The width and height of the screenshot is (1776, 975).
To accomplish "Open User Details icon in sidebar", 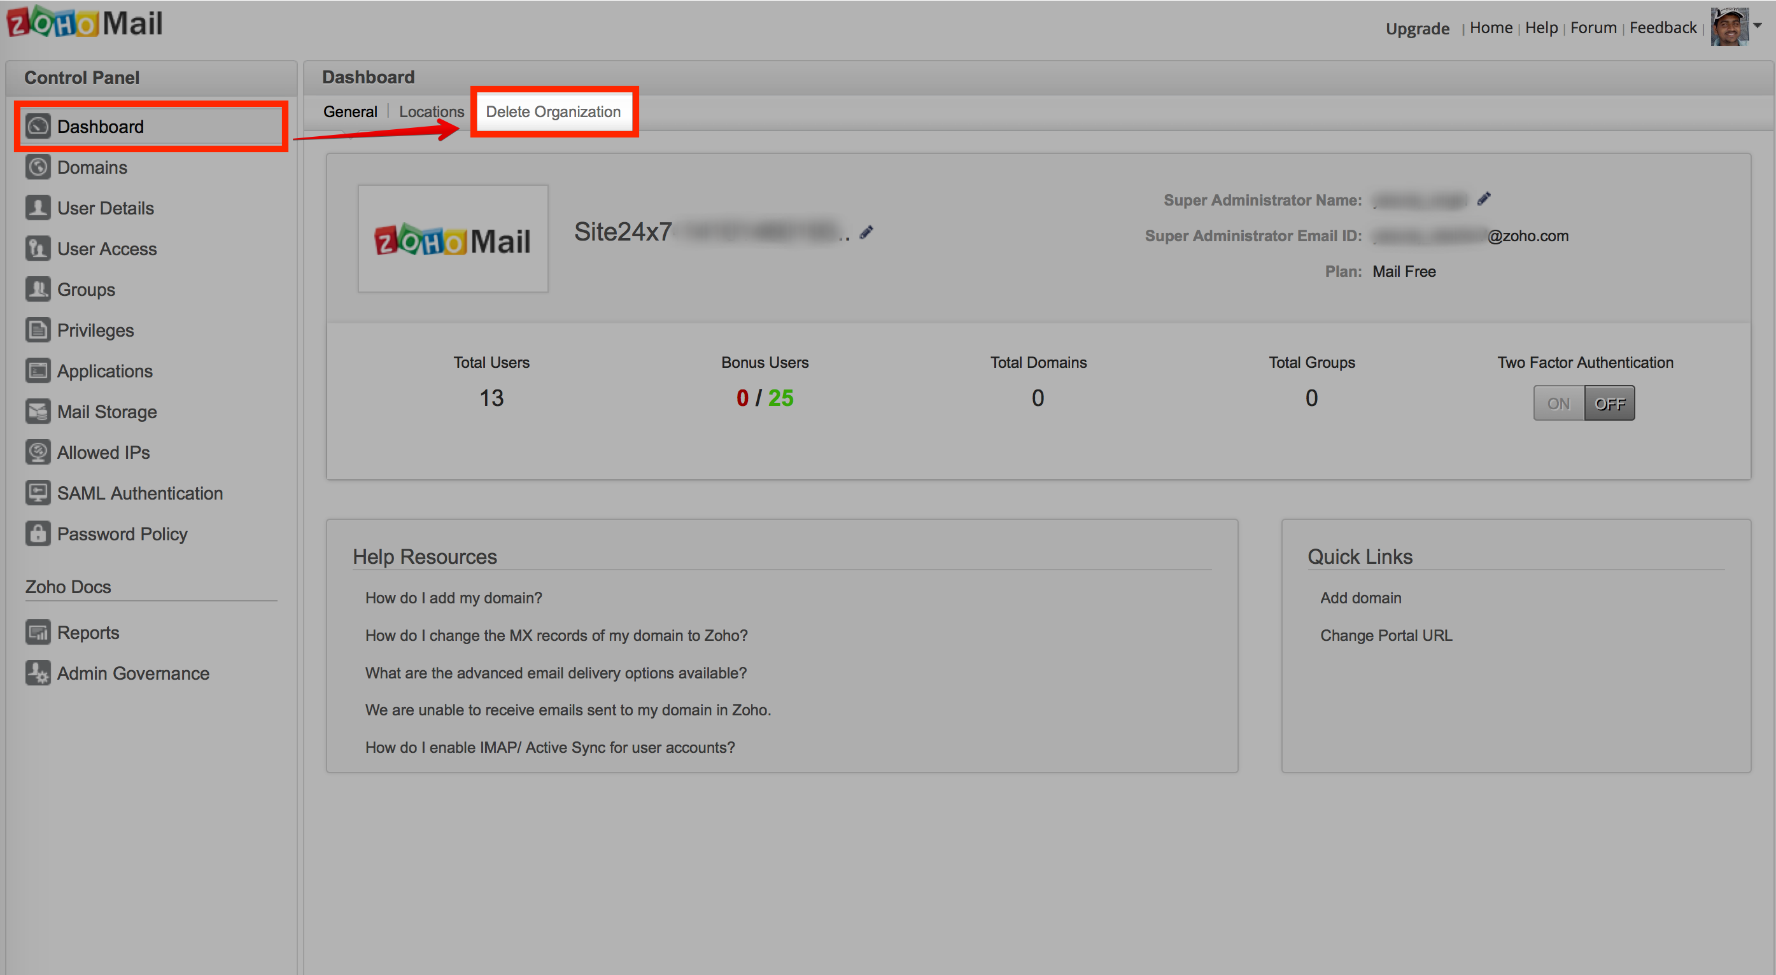I will click(x=38, y=208).
